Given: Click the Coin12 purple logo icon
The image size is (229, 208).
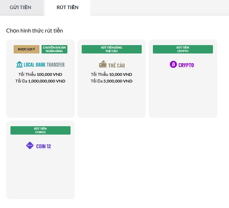Looking at the screenshot, I should pos(30,146).
